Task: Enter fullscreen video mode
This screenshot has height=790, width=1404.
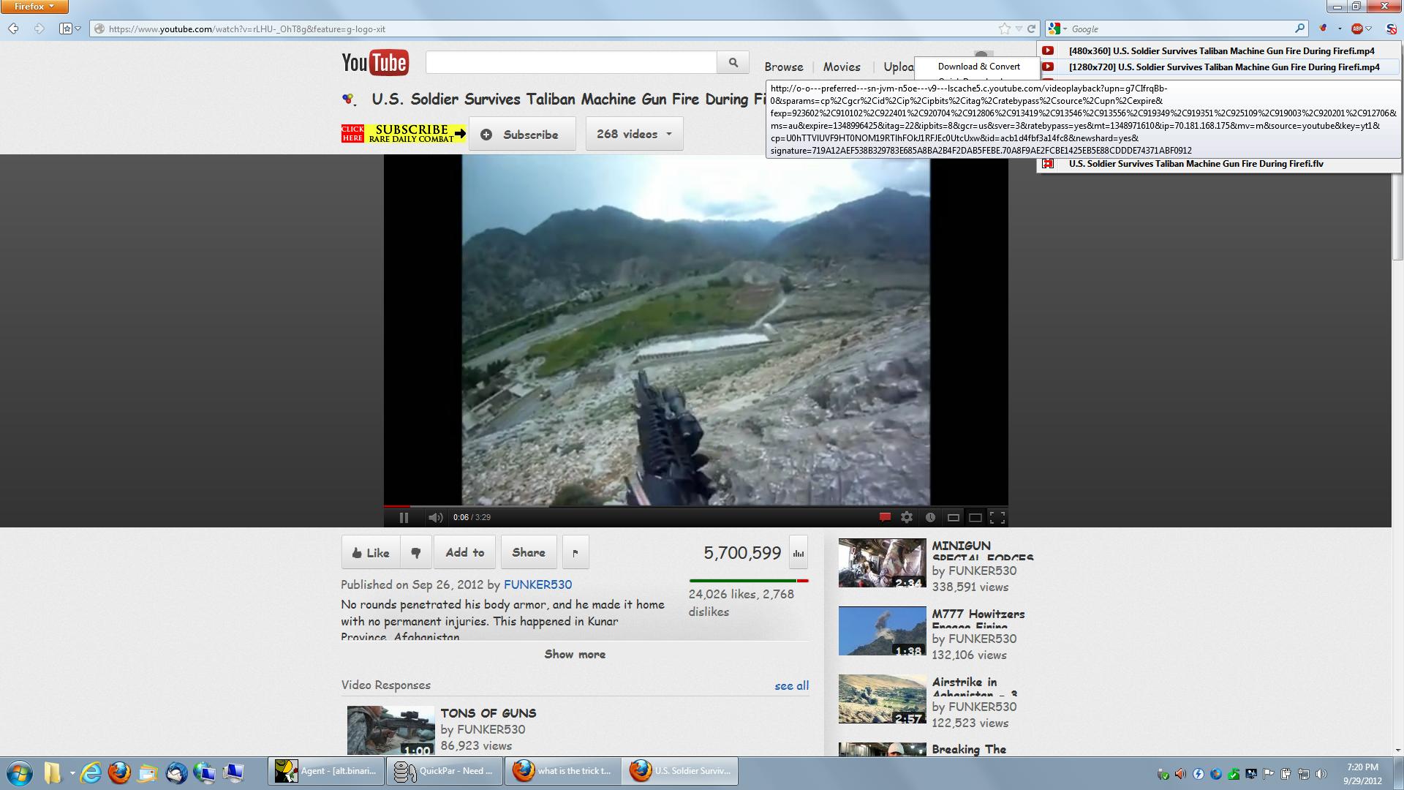Action: 997,517
